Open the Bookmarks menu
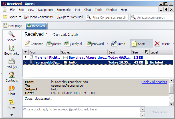The height and width of the screenshot is (119, 175). tap(64, 10)
